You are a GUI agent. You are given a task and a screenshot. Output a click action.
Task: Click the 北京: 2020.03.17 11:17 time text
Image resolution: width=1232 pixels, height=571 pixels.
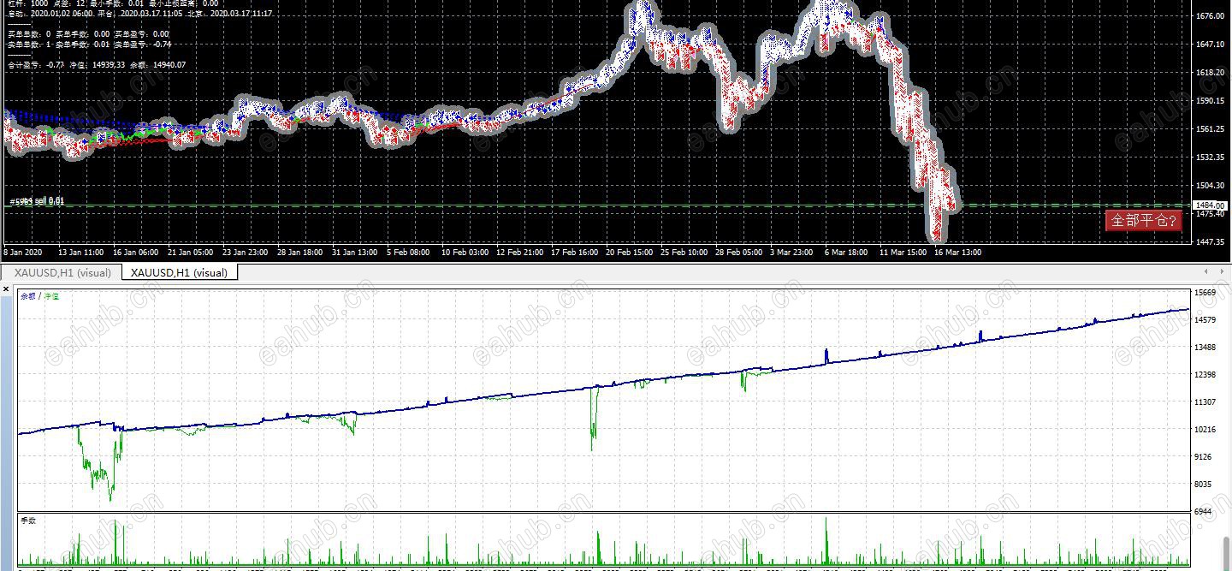231,14
